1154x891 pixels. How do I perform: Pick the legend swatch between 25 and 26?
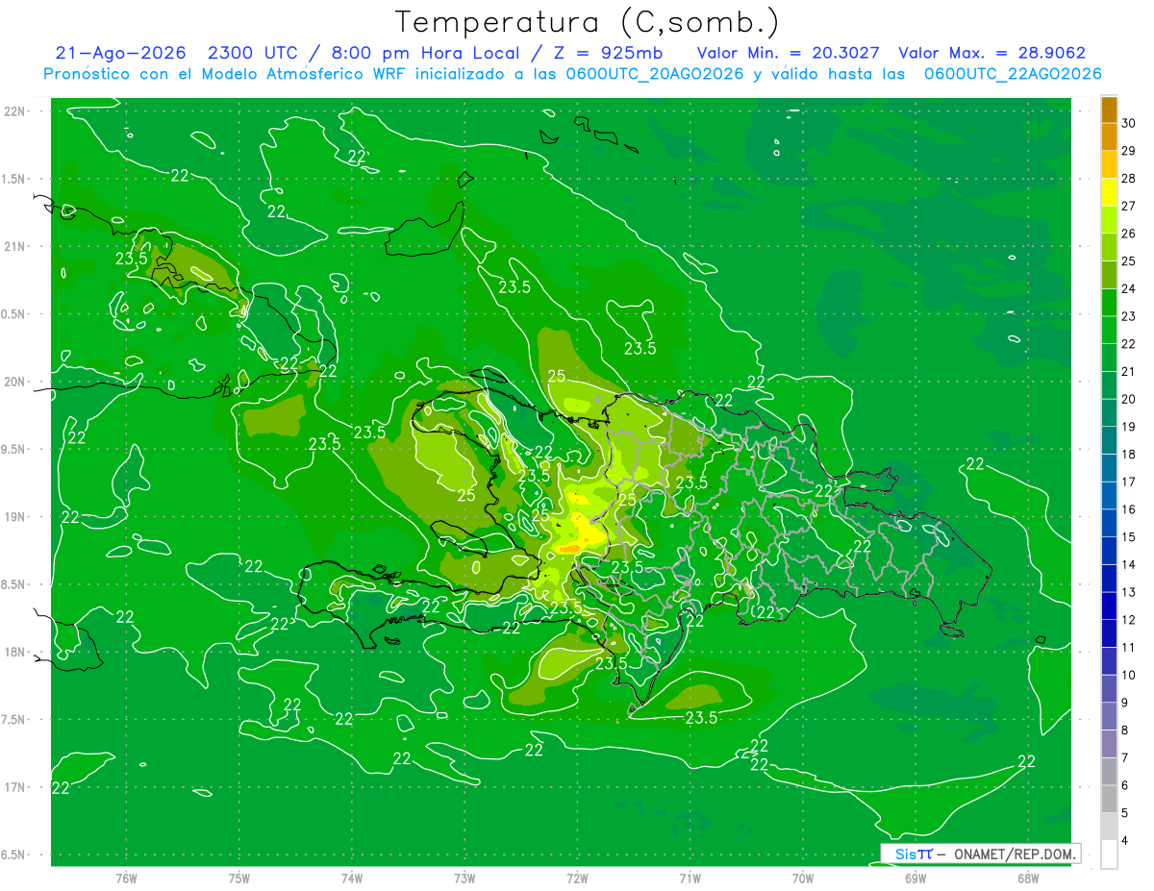coord(1109,247)
